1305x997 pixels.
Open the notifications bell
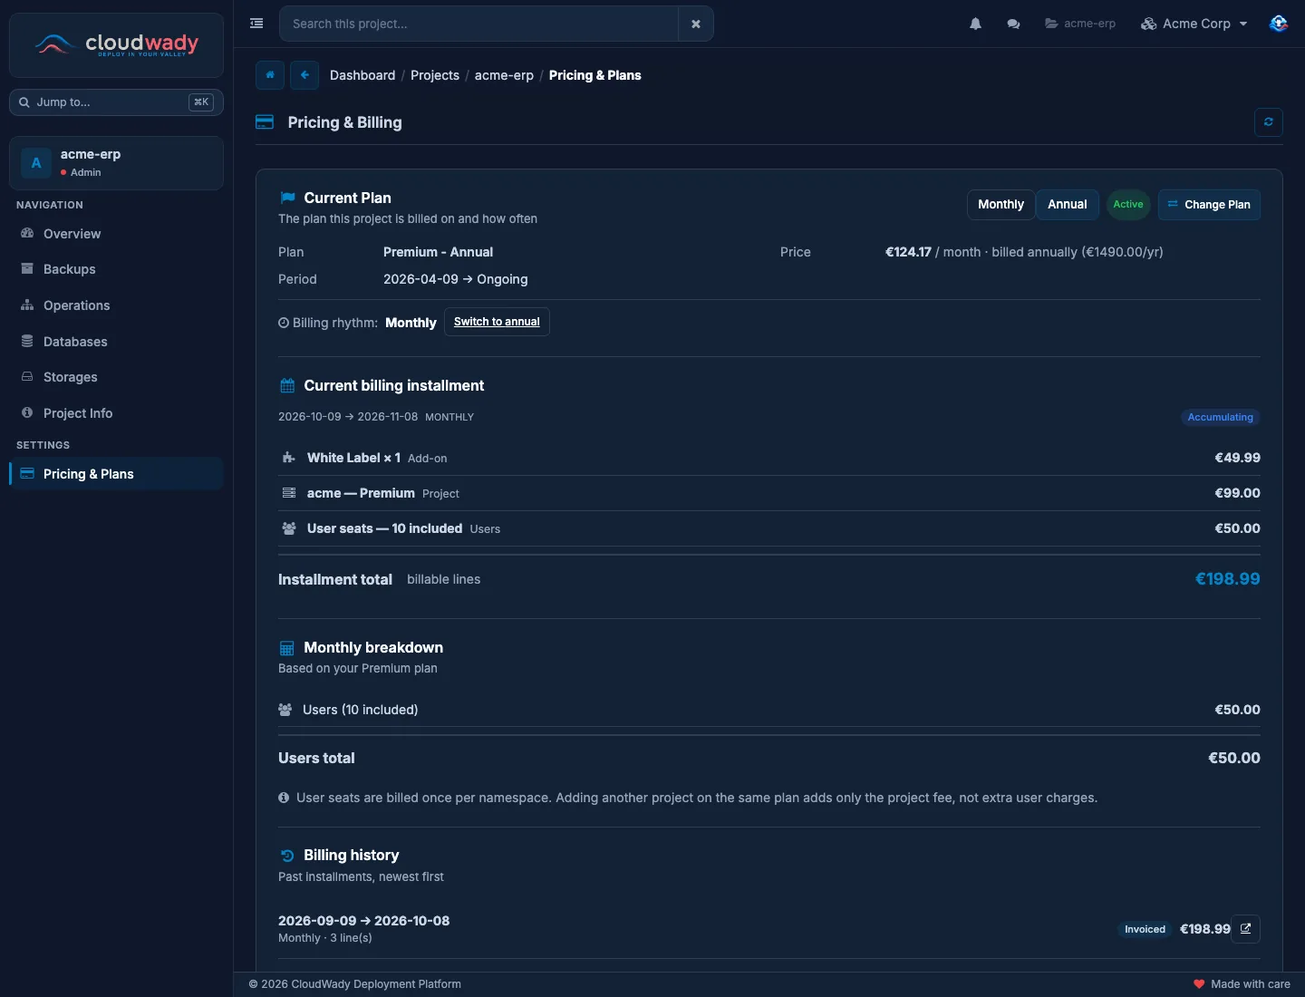coord(975,24)
